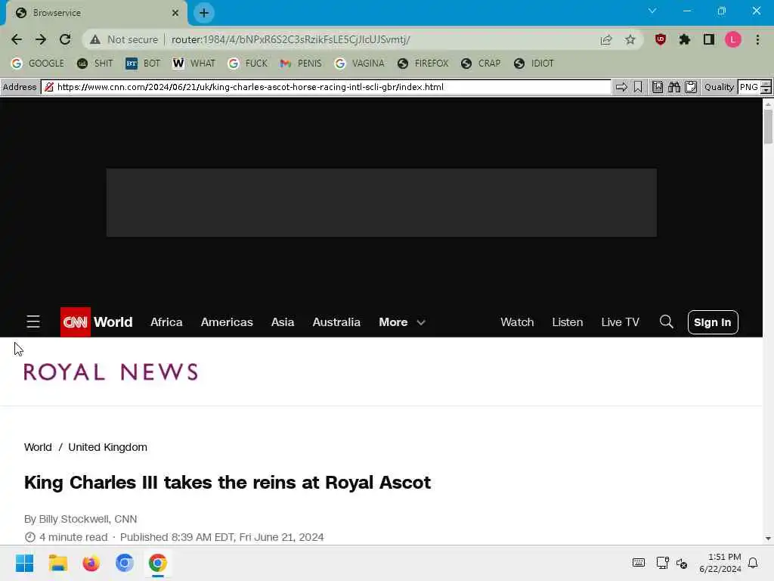Click page vertical scrollbar thumb
774x581 pixels.
point(768,127)
